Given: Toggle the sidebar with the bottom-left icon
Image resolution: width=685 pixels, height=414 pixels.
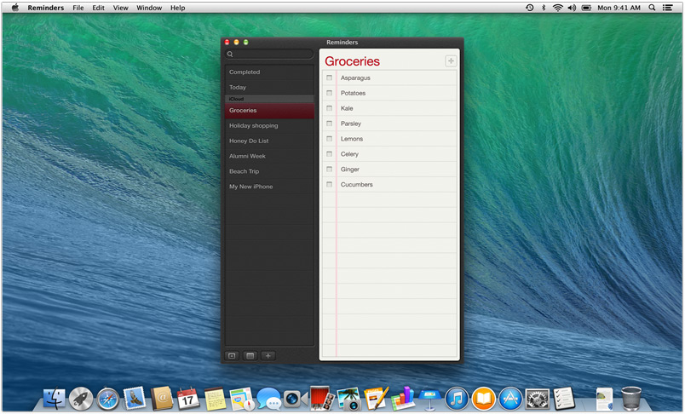Looking at the screenshot, I should (231, 355).
